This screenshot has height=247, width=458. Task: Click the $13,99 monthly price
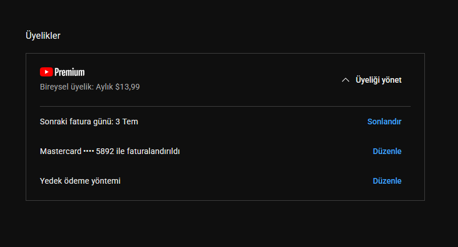click(127, 87)
